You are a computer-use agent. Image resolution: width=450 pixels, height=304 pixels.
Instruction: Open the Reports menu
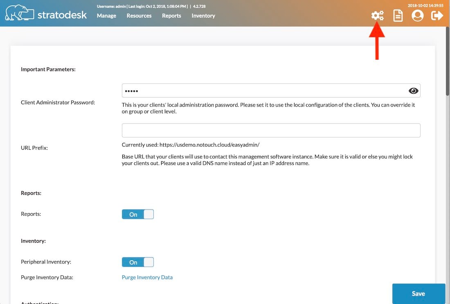tap(171, 16)
